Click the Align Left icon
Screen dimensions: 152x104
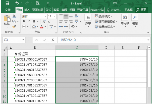pyautogui.click(x=61, y=21)
